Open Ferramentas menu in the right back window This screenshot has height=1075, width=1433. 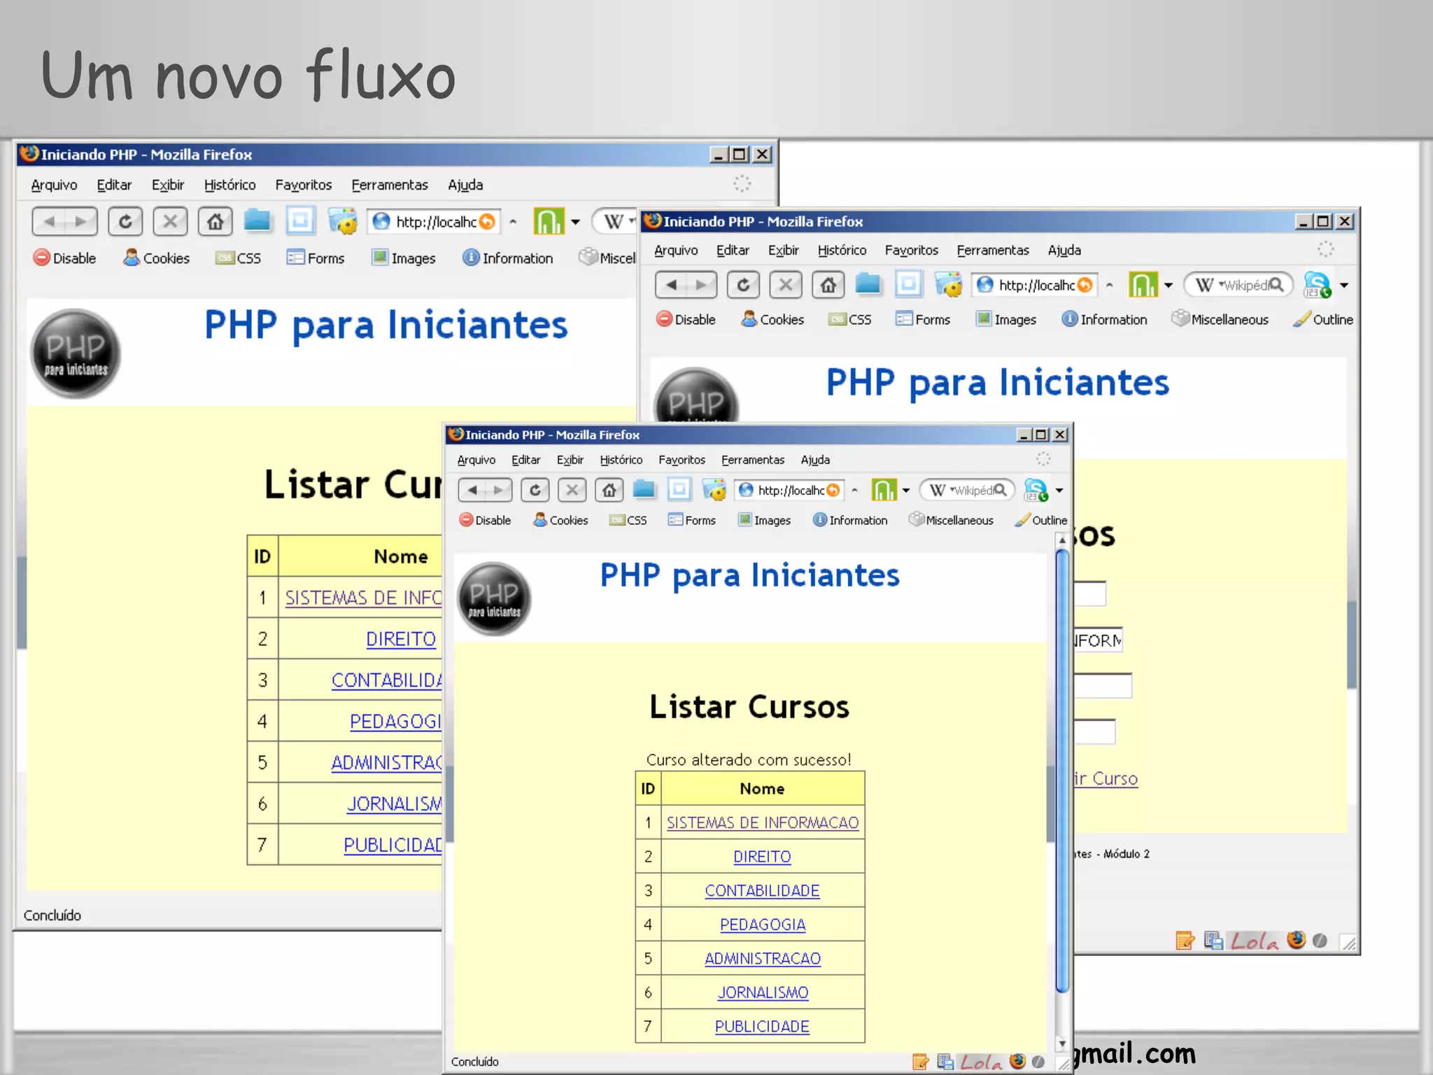click(993, 250)
